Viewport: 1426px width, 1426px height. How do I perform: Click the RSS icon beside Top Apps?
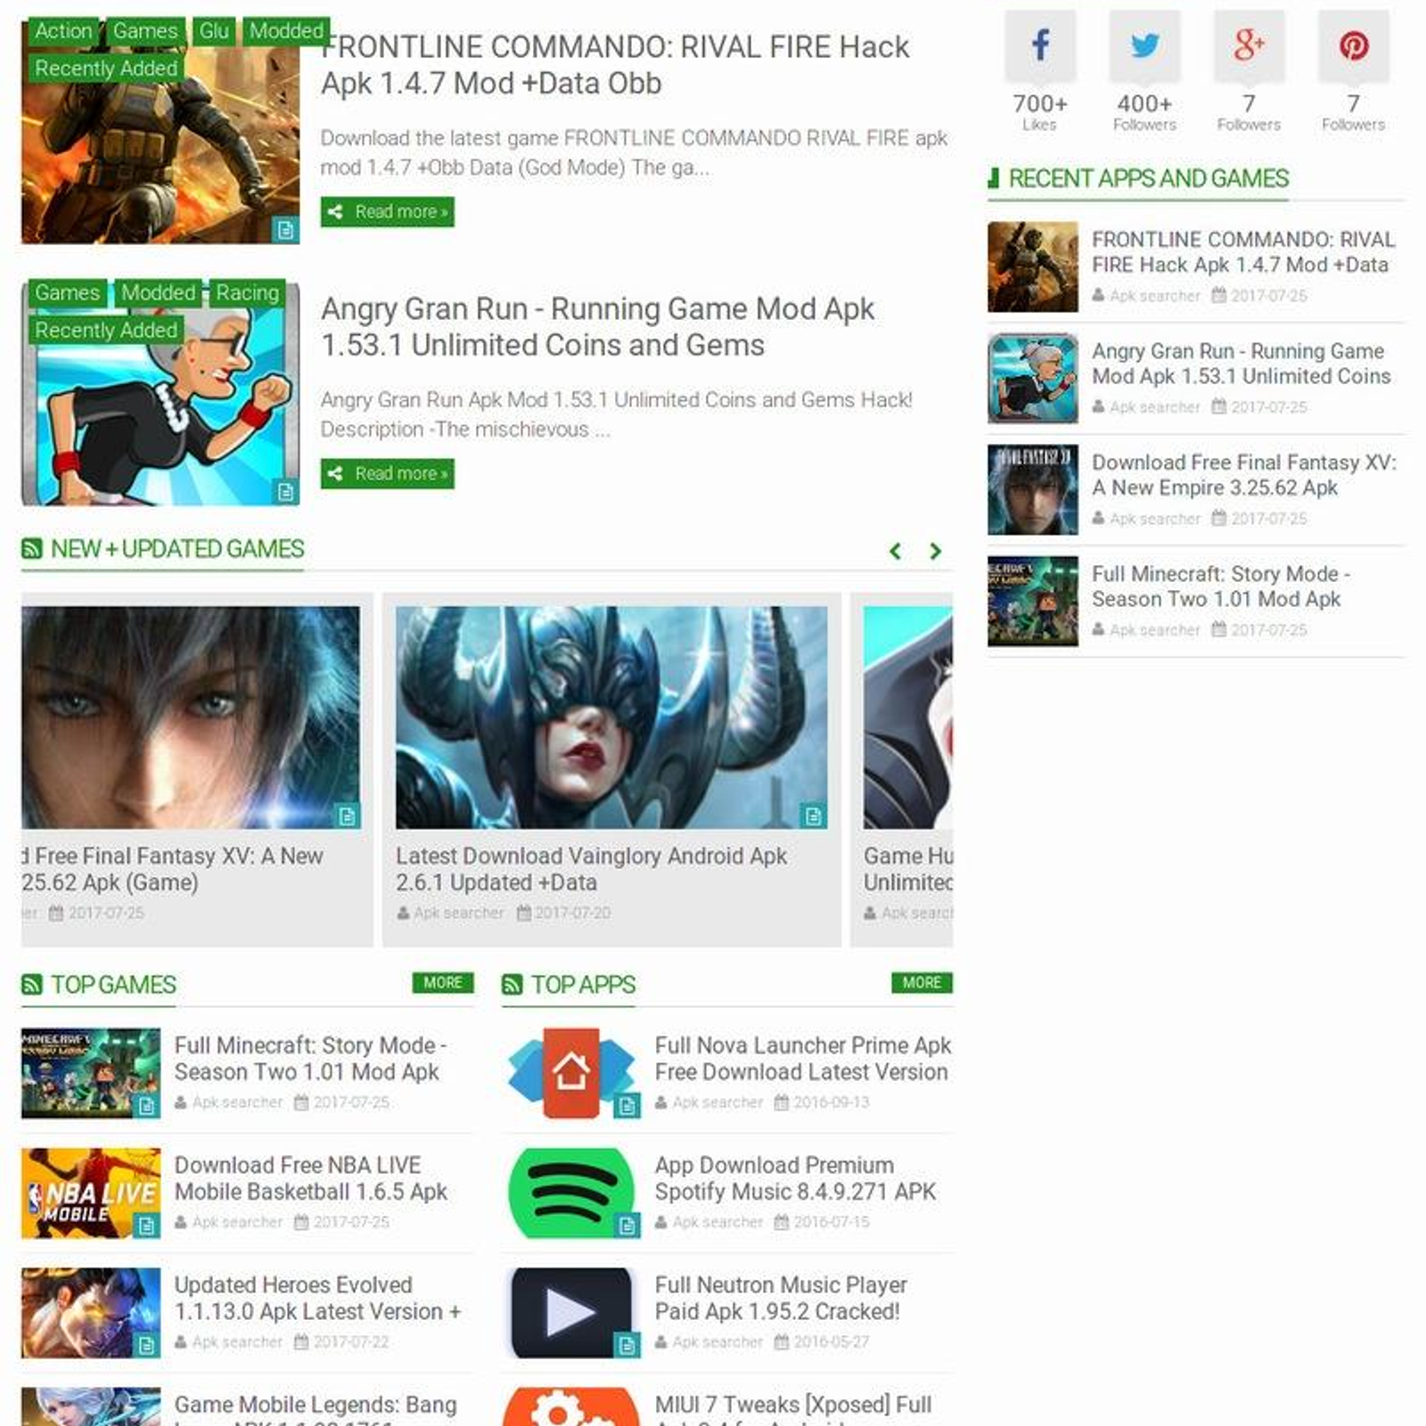coord(512,985)
